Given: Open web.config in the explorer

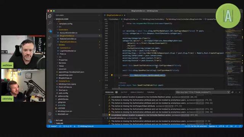Looking at the screenshot, I should tap(63, 93).
